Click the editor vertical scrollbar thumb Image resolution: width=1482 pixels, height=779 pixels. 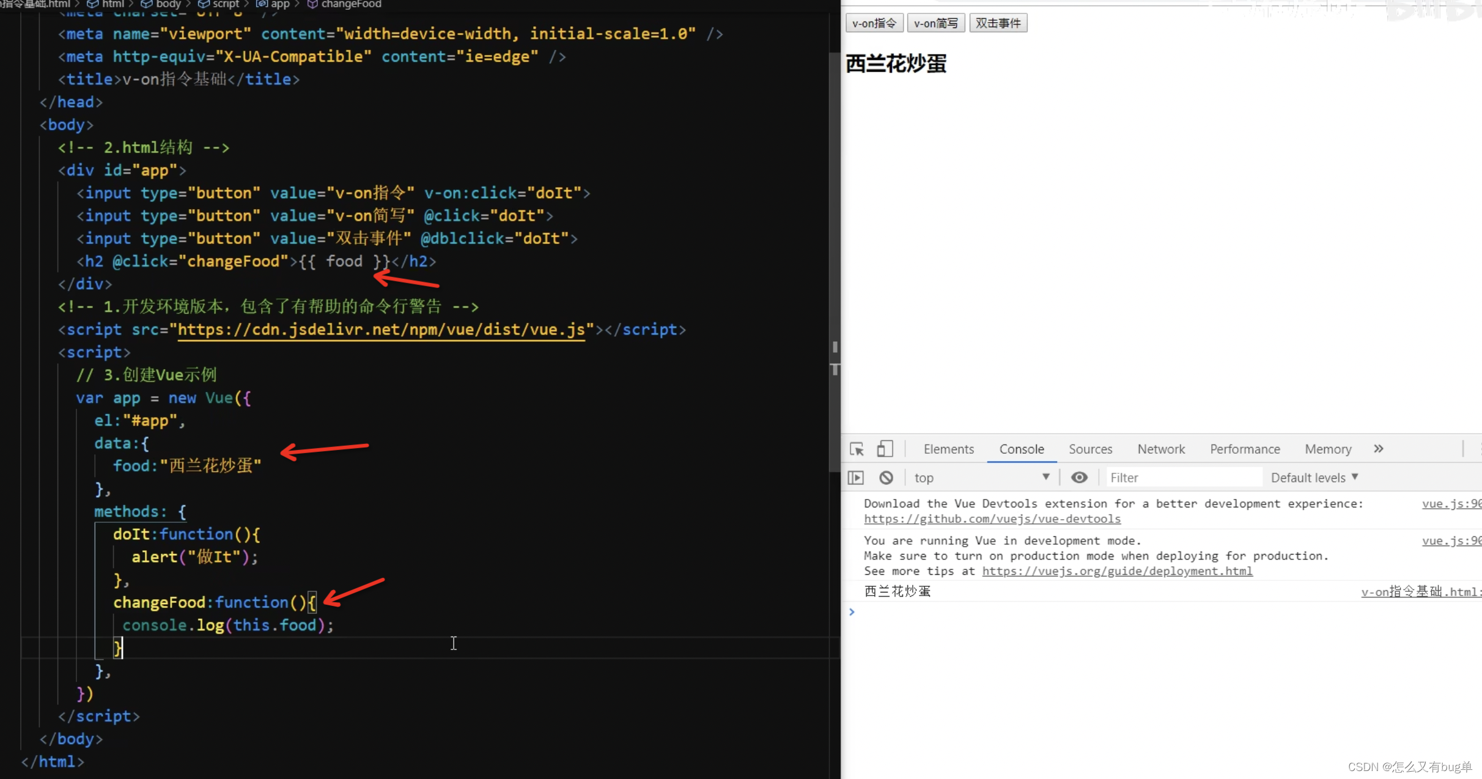point(835,263)
